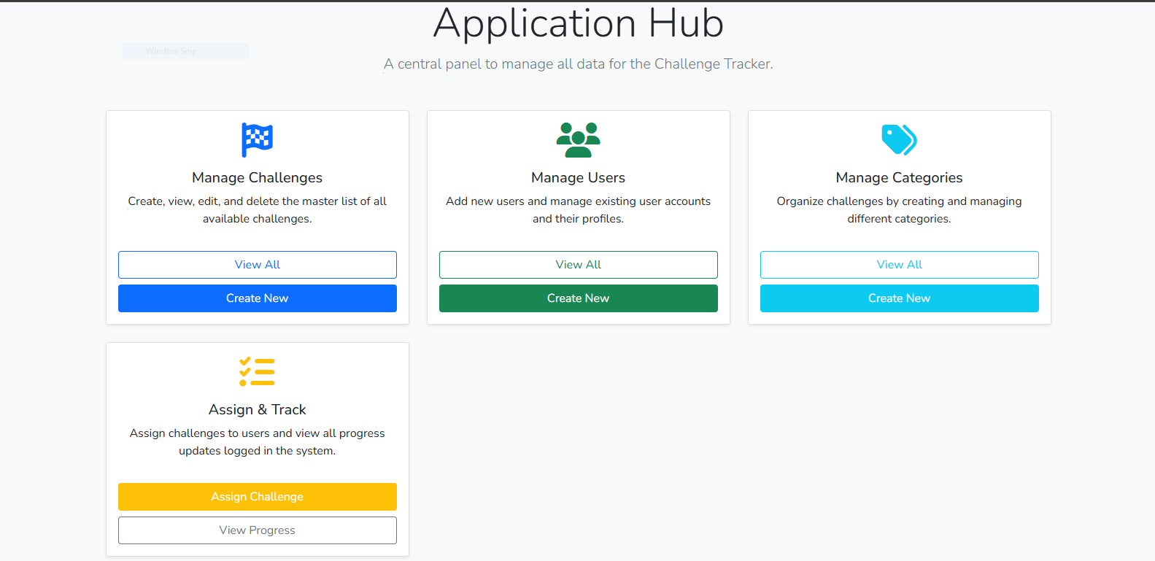Click the Challenge Tracker subtitle text
Screen dimensions: 1155x561
coord(578,64)
